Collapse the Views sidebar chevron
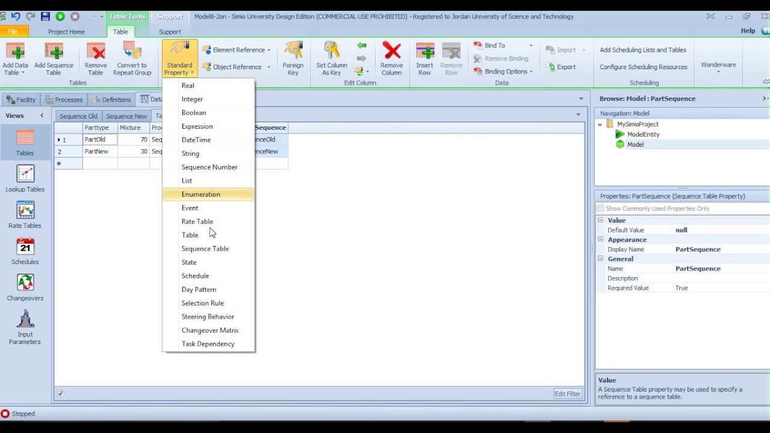 42,115
